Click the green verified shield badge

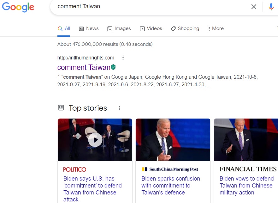point(113,67)
